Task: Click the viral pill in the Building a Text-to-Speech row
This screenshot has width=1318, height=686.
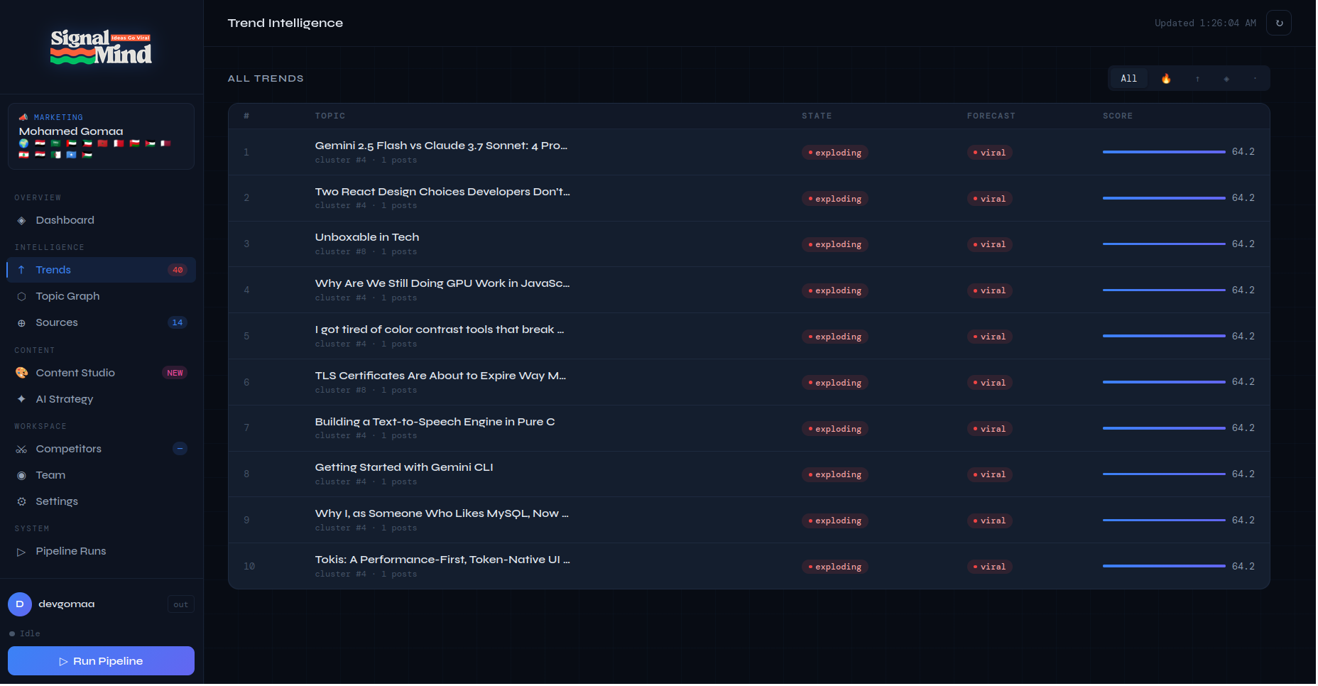Action: 990,429
